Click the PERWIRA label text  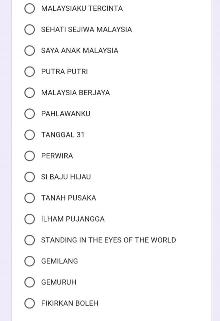pyautogui.click(x=57, y=156)
